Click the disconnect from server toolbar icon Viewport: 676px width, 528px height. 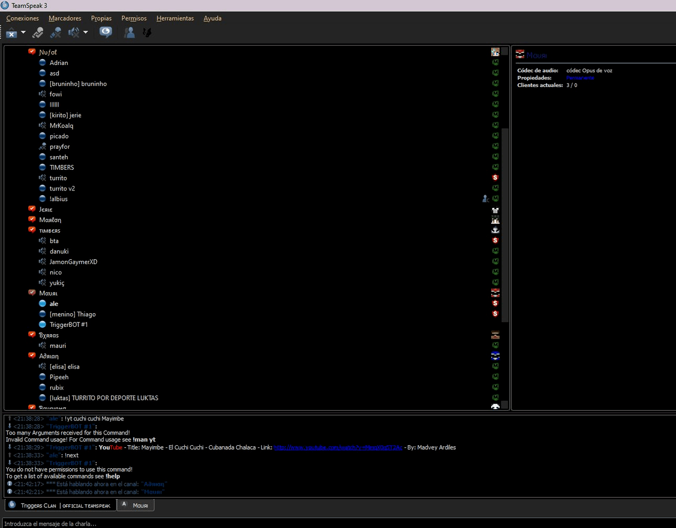[11, 33]
